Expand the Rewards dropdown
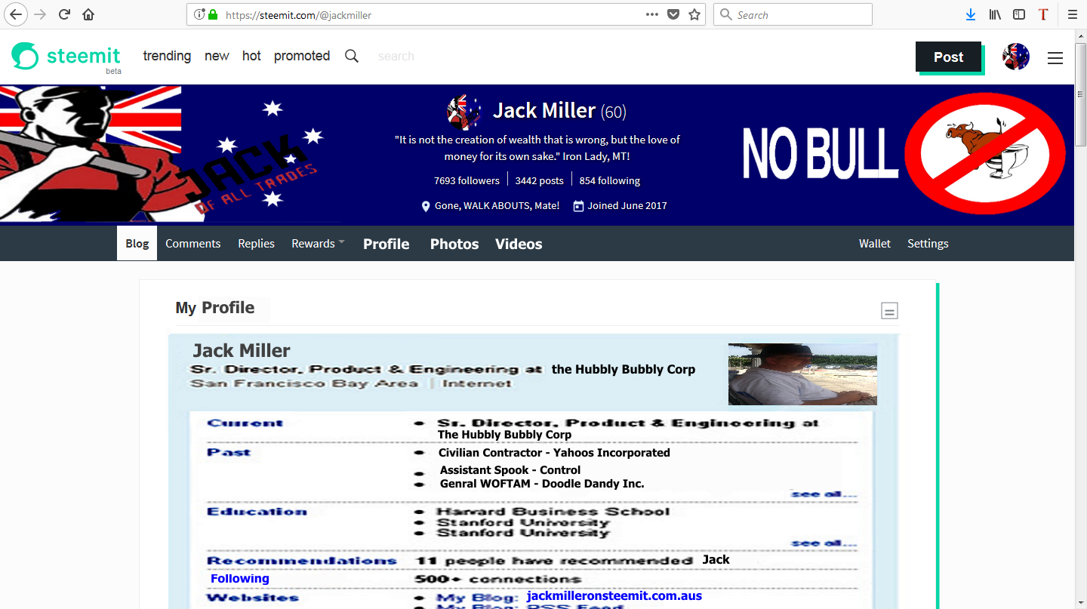1087x609 pixels. coord(318,243)
